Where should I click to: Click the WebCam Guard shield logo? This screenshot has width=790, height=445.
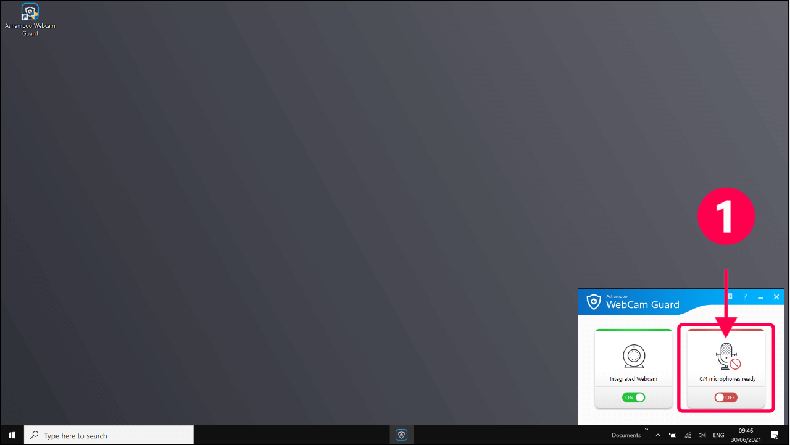(x=594, y=302)
